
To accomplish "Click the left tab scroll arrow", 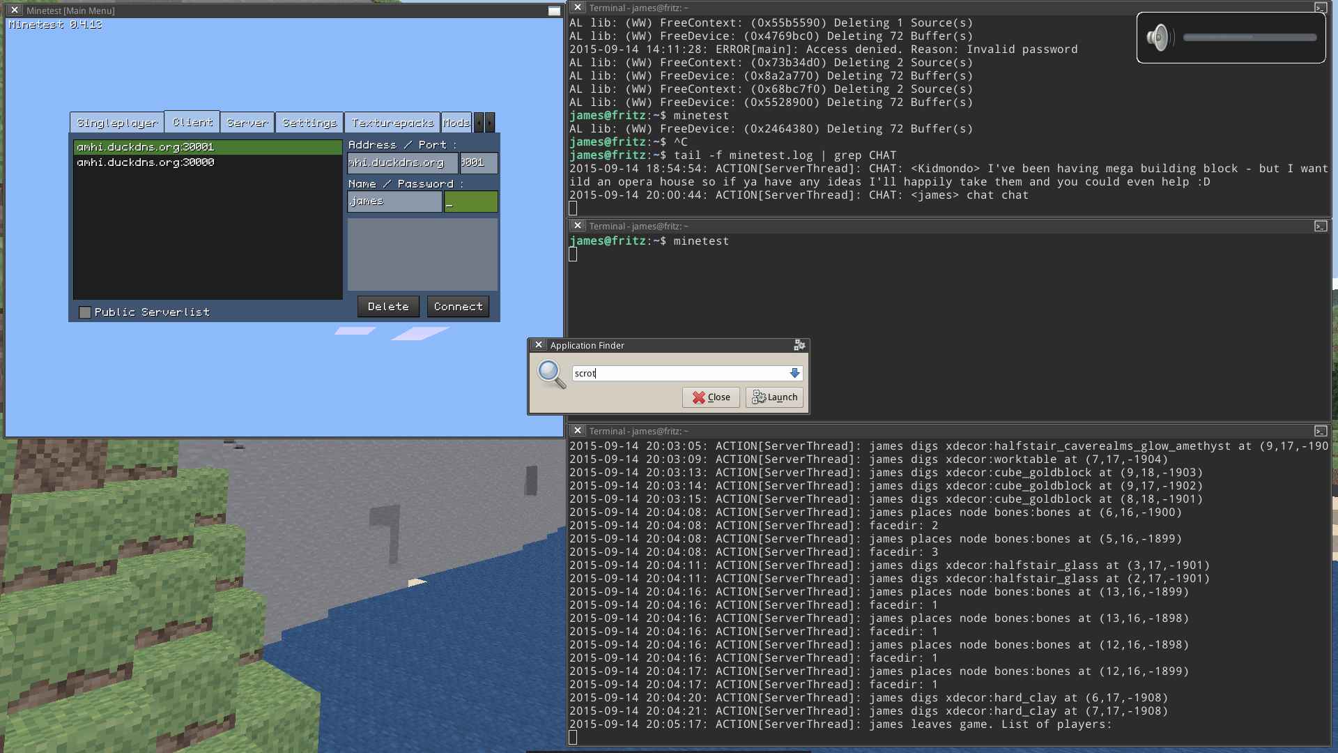I will [479, 123].
